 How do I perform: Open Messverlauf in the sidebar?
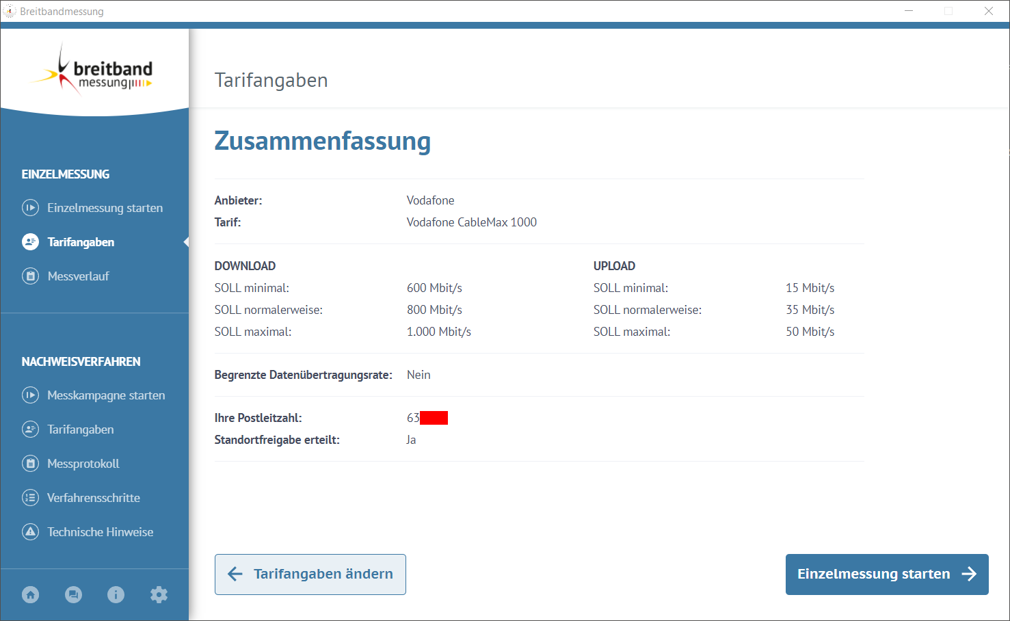[78, 276]
